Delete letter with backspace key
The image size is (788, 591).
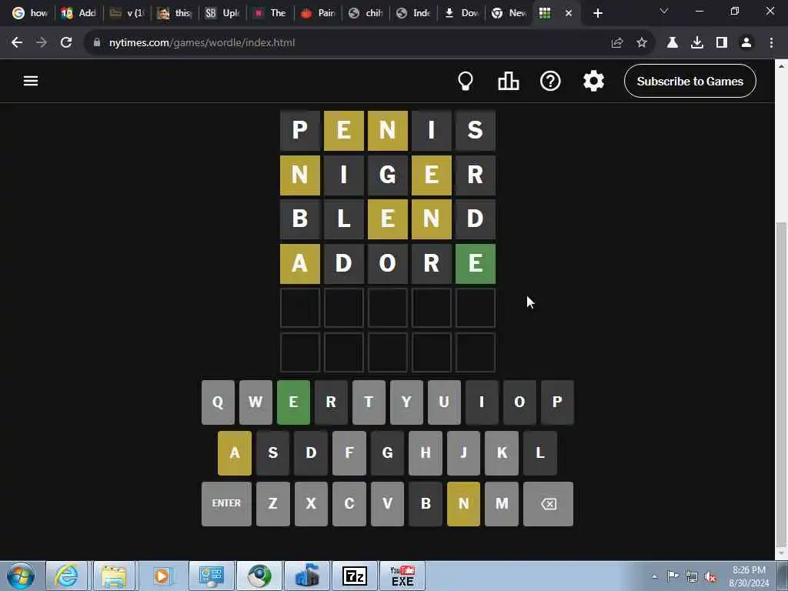tap(548, 503)
